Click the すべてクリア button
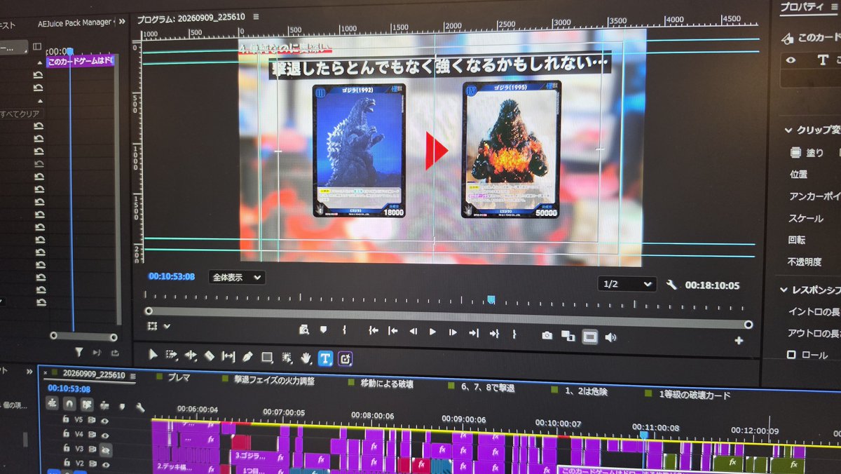The width and height of the screenshot is (841, 474). (21, 114)
